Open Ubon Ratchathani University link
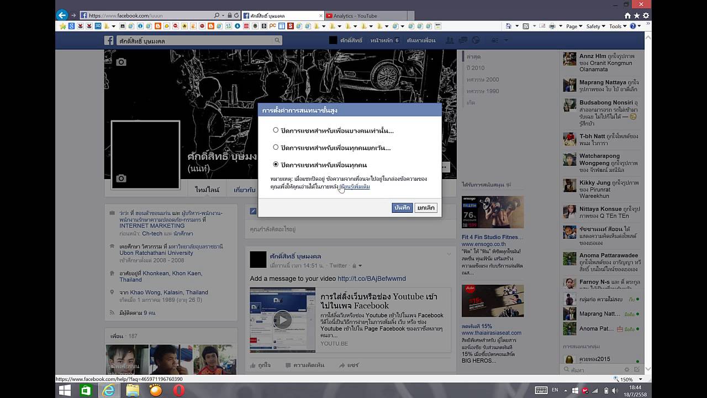707x398 pixels. click(156, 253)
